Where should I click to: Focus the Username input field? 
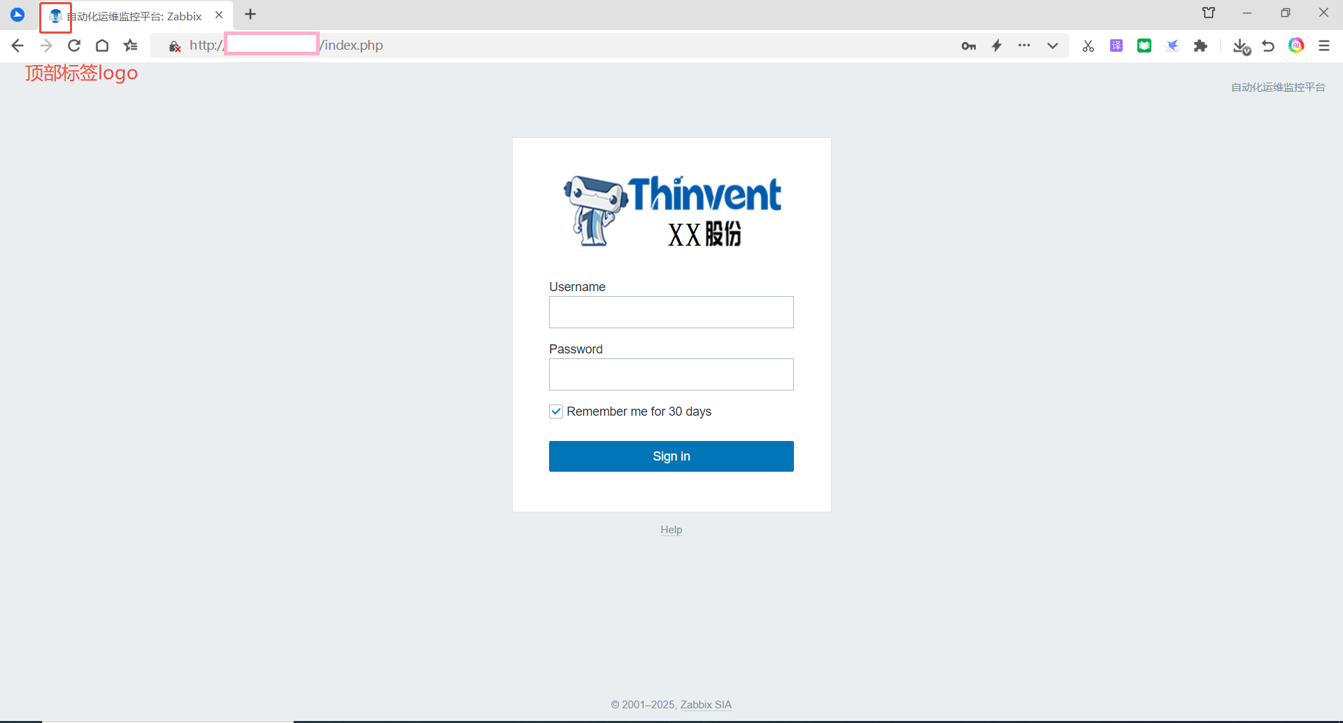click(x=671, y=312)
